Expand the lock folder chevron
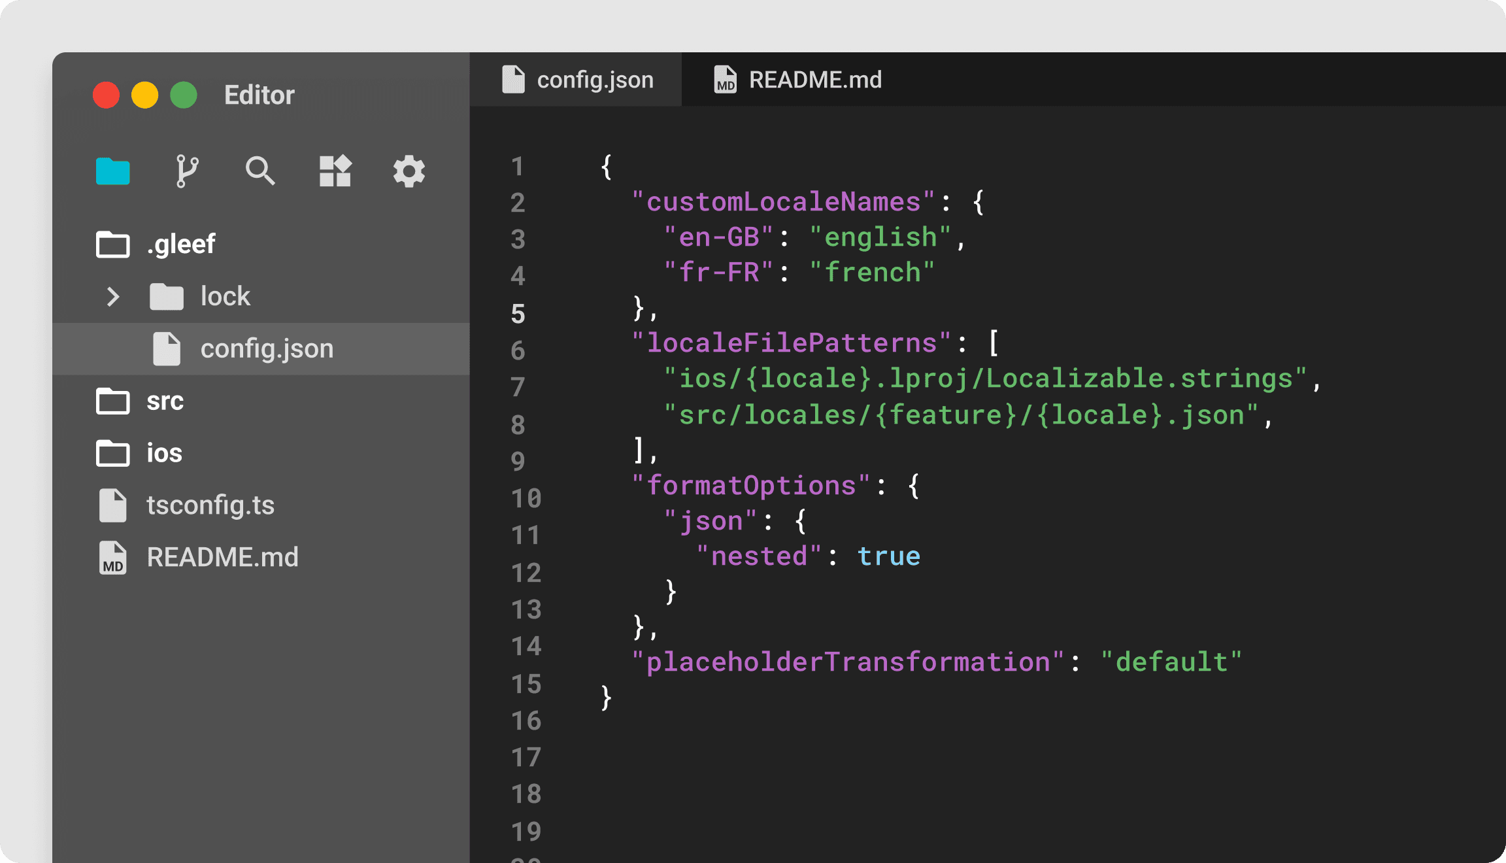Screen dimensions: 1506x863 point(113,297)
